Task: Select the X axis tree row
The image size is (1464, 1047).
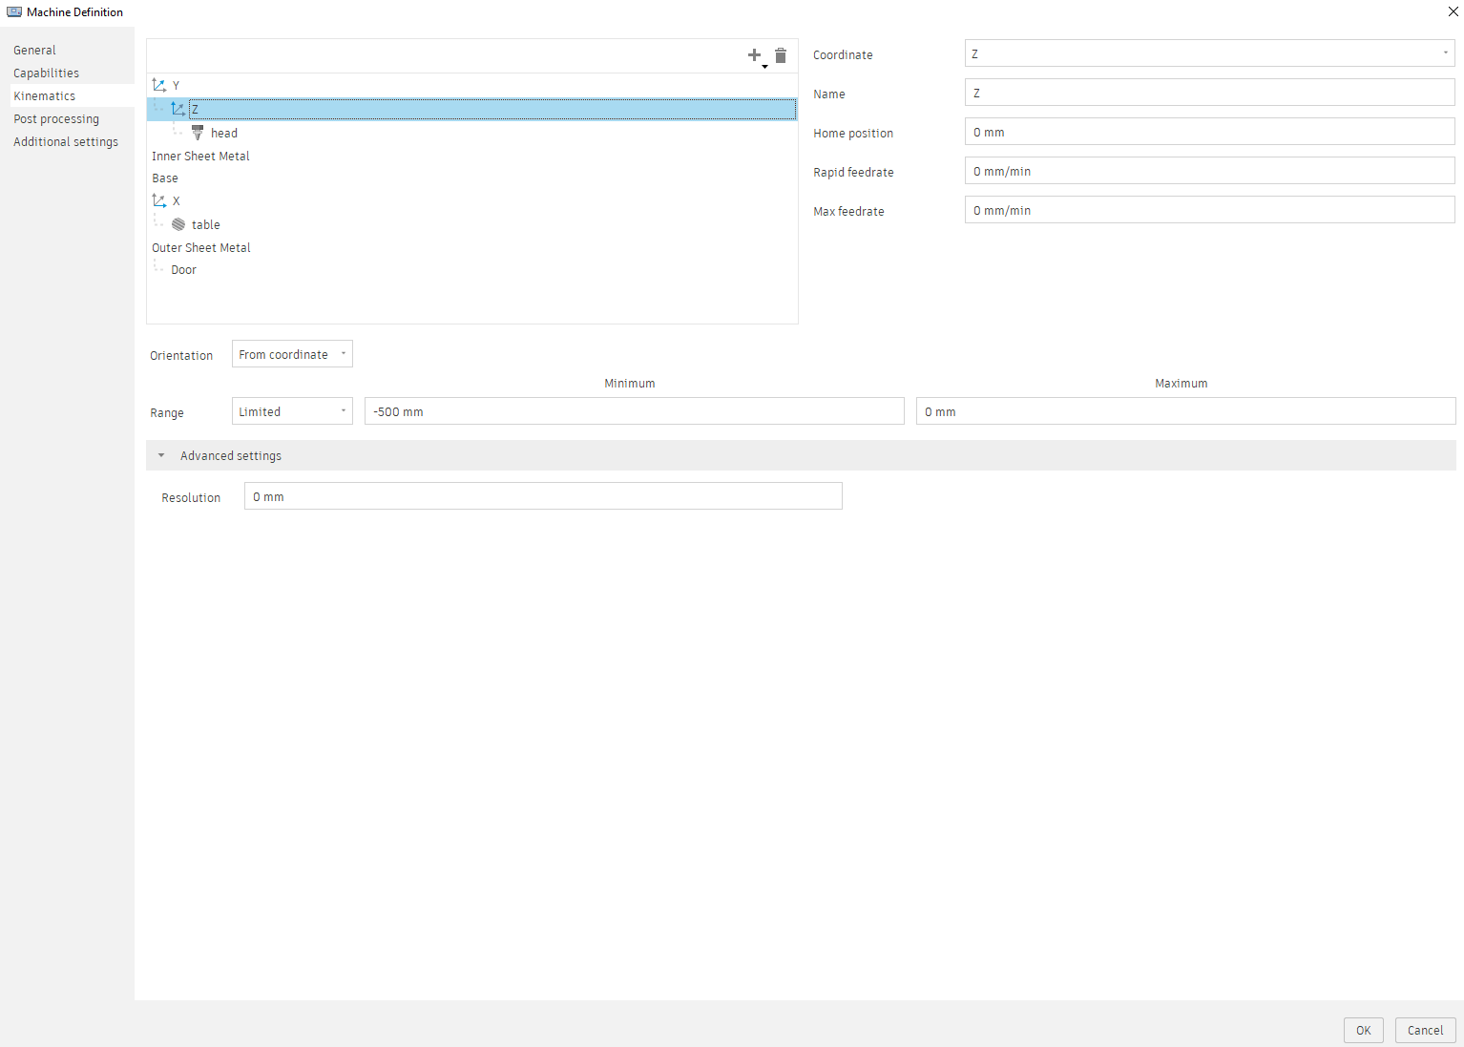Action: pos(471,200)
